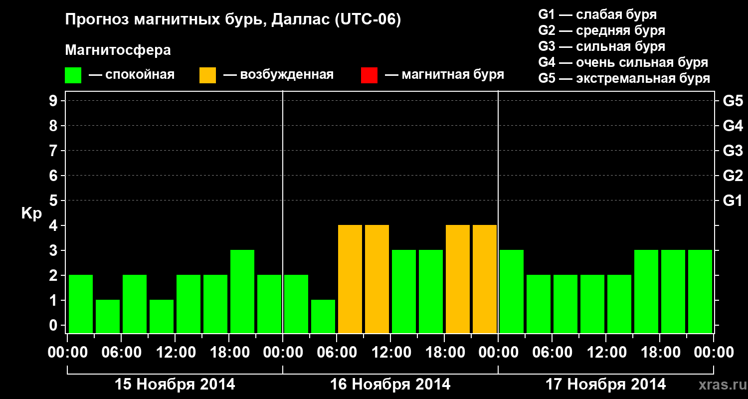The width and height of the screenshot is (748, 399).
Task: Click the 'G5' right axis tick label
Action: pyautogui.click(x=733, y=101)
